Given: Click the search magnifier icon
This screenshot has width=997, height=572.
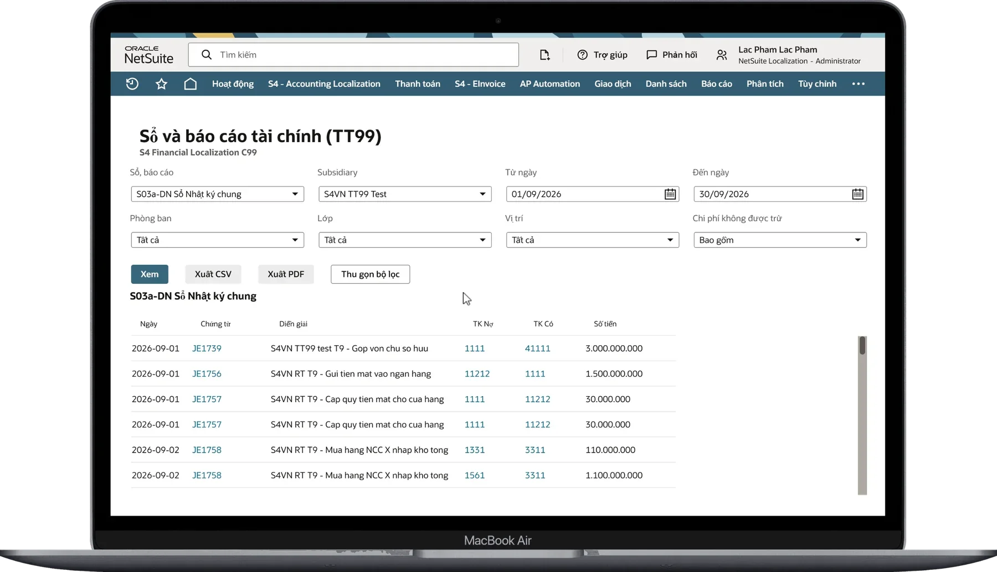Looking at the screenshot, I should [x=207, y=55].
